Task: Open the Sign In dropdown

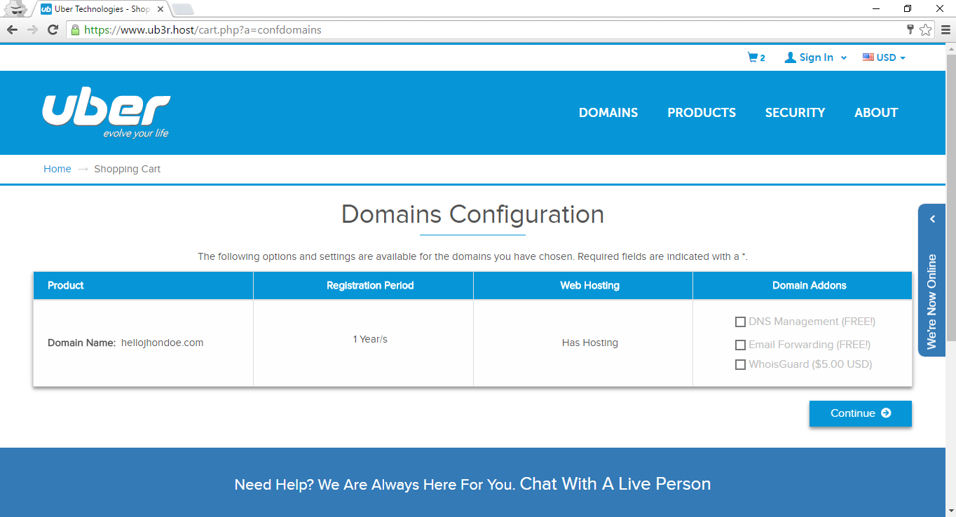Action: coord(816,57)
